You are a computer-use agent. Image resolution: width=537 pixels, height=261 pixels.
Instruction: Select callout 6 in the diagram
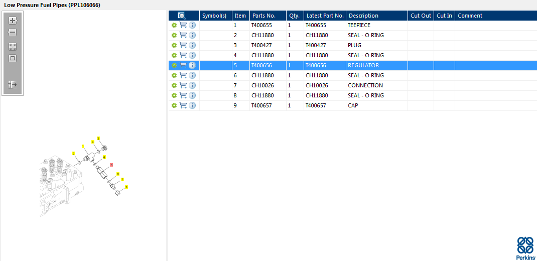[104, 157]
